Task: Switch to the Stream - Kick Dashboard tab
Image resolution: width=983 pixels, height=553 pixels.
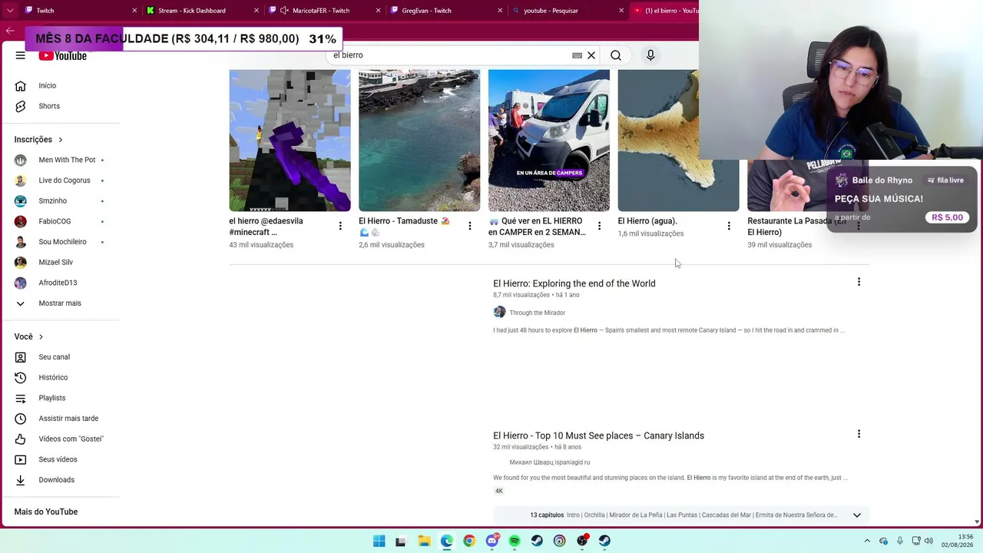Action: pyautogui.click(x=203, y=11)
